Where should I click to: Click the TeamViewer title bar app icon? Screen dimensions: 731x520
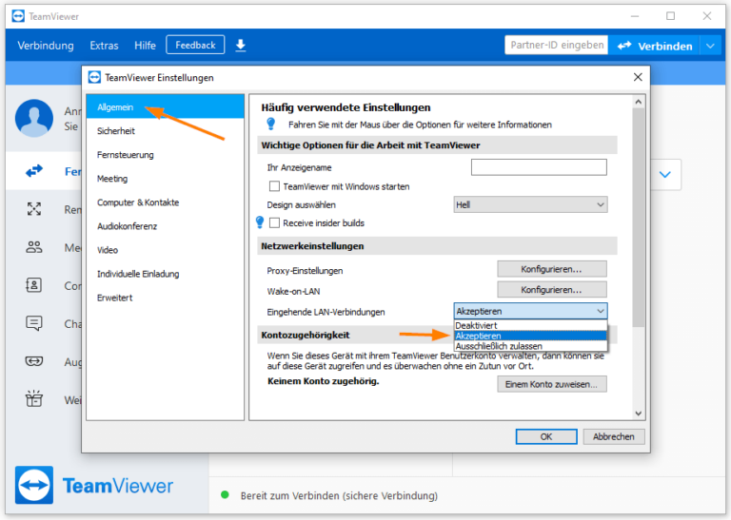(x=18, y=16)
